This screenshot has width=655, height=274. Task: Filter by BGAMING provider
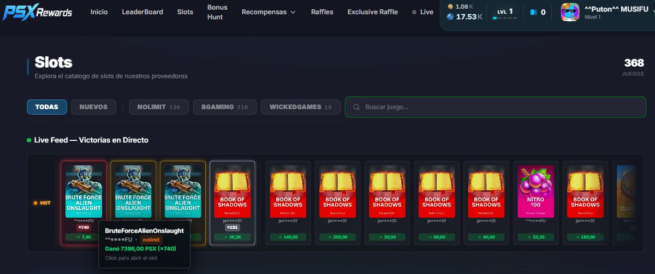click(x=225, y=107)
